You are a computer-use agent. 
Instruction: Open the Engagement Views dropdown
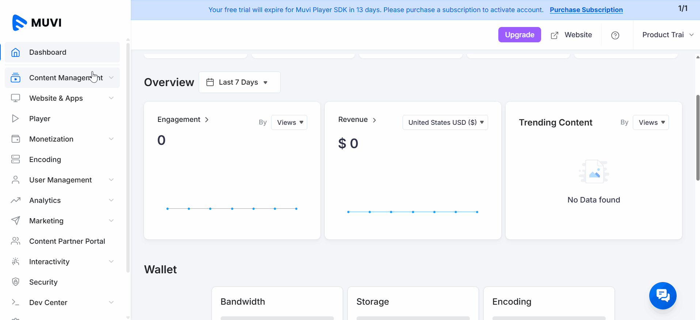click(x=289, y=123)
